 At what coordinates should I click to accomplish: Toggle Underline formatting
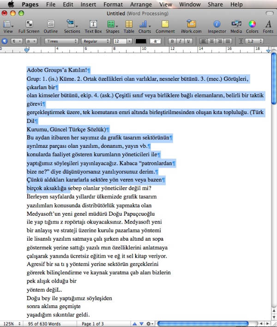coord(188,41)
